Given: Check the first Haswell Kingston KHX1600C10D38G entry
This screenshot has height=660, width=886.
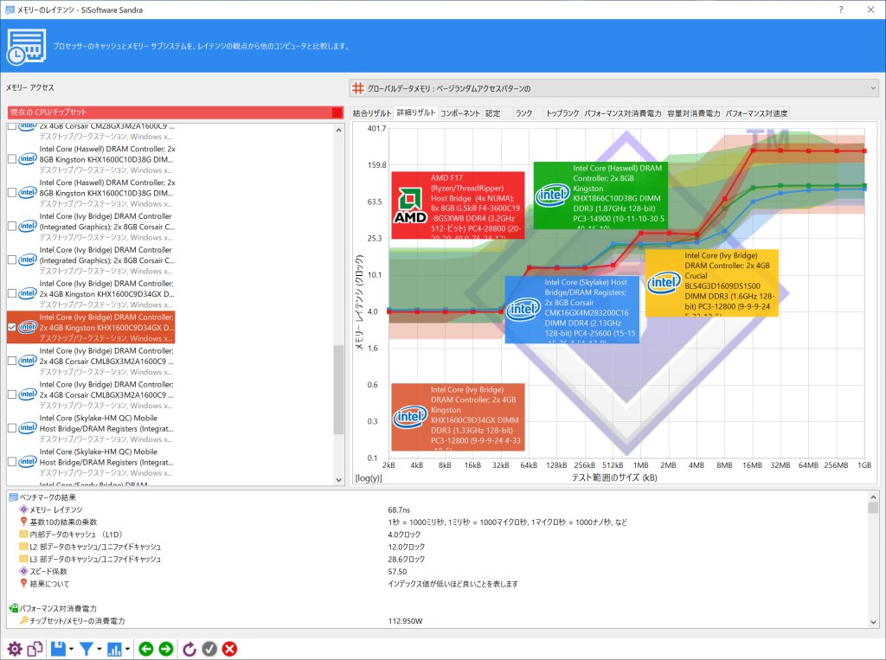Looking at the screenshot, I should pos(12,159).
